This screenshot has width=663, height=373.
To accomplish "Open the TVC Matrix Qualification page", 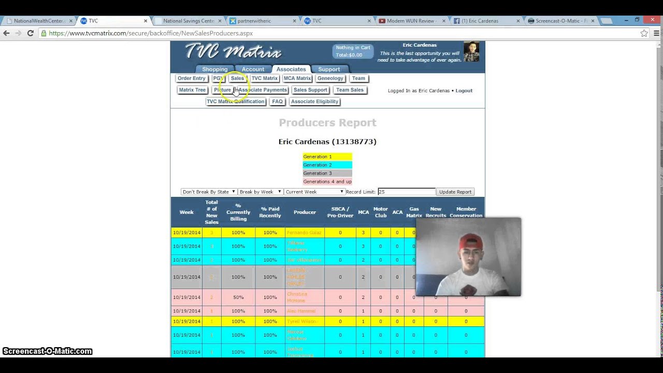I will click(236, 102).
